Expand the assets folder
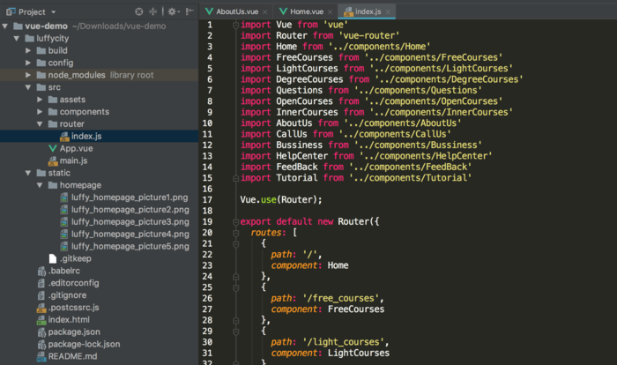Screen dimensions: 617x365 pyautogui.click(x=40, y=100)
